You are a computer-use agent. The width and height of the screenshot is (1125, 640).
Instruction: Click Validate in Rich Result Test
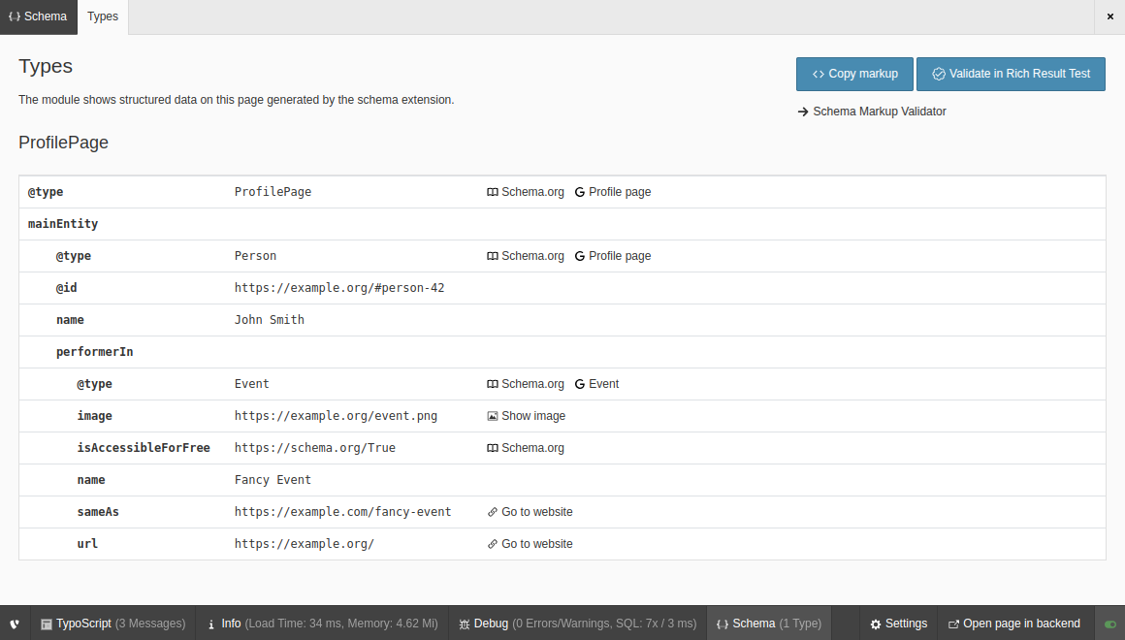coord(1011,74)
